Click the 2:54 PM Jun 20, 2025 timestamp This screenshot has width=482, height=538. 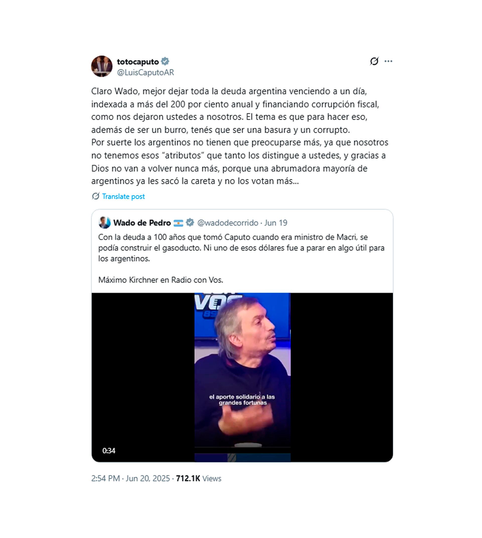click(131, 478)
